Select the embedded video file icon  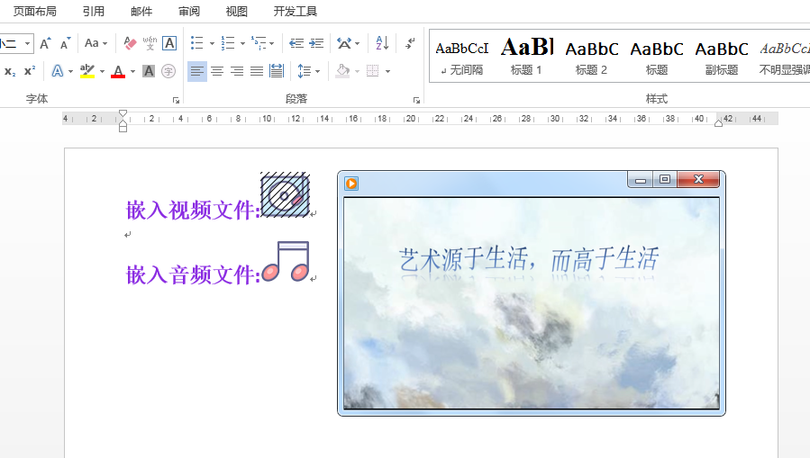pyautogui.click(x=285, y=194)
